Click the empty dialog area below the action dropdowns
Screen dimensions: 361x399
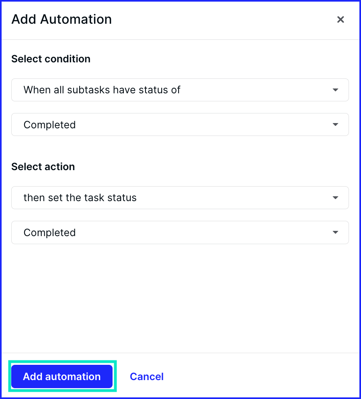pyautogui.click(x=180, y=298)
